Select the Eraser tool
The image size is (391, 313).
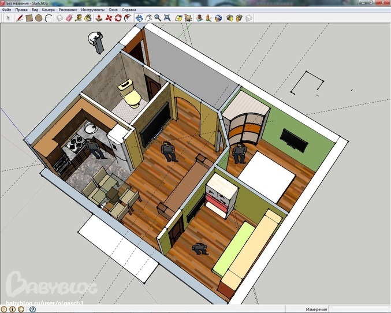click(x=69, y=18)
